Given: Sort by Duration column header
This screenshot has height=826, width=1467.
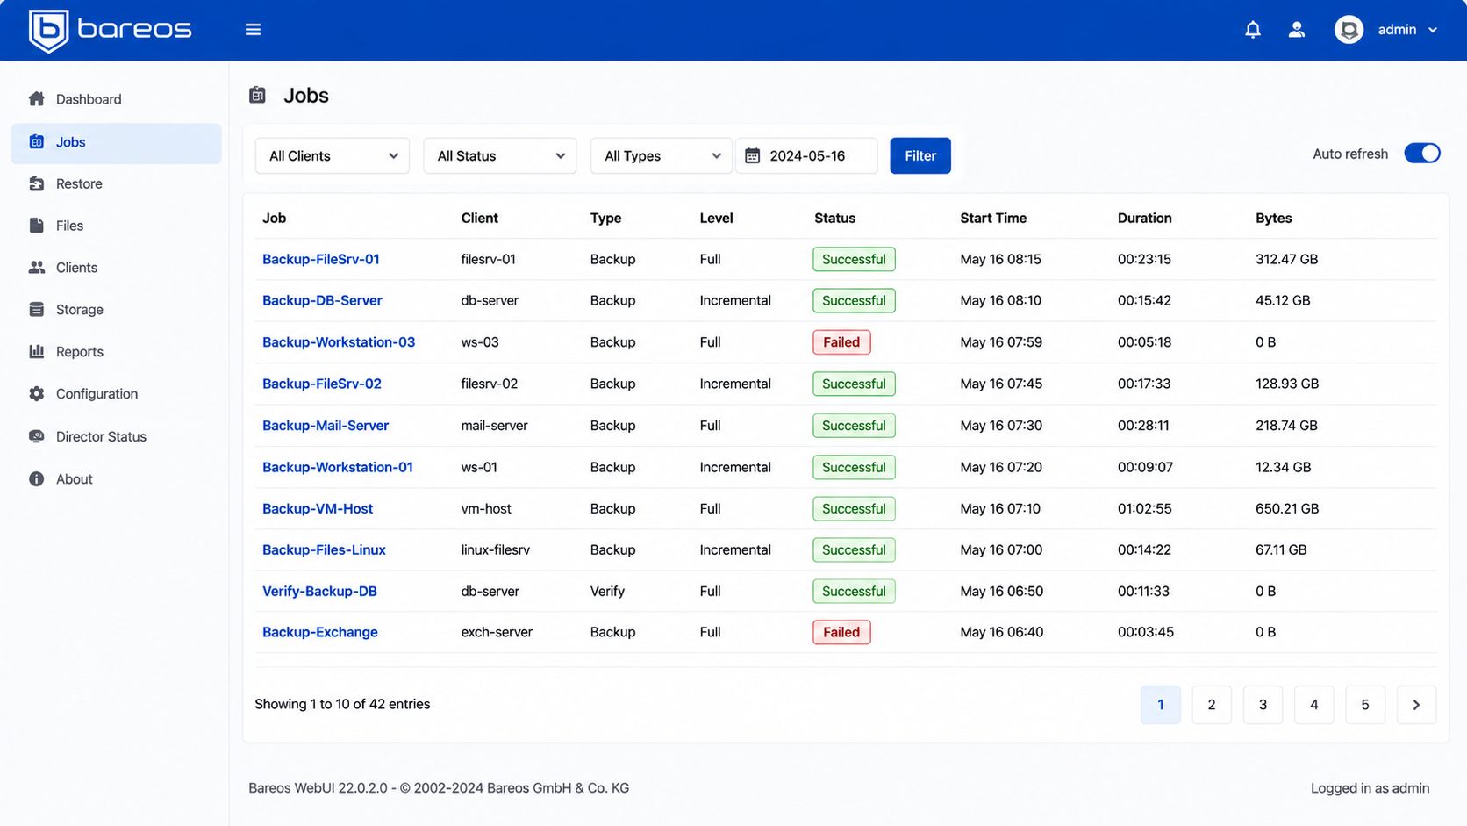Looking at the screenshot, I should [x=1144, y=218].
